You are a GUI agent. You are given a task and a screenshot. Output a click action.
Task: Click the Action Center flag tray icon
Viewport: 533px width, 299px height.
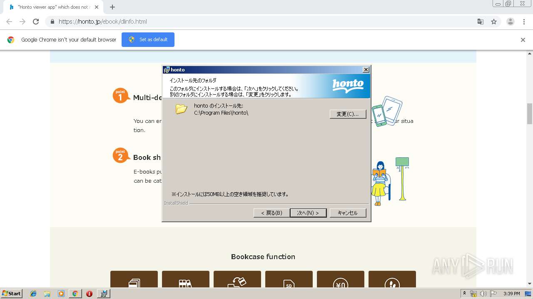(x=493, y=294)
